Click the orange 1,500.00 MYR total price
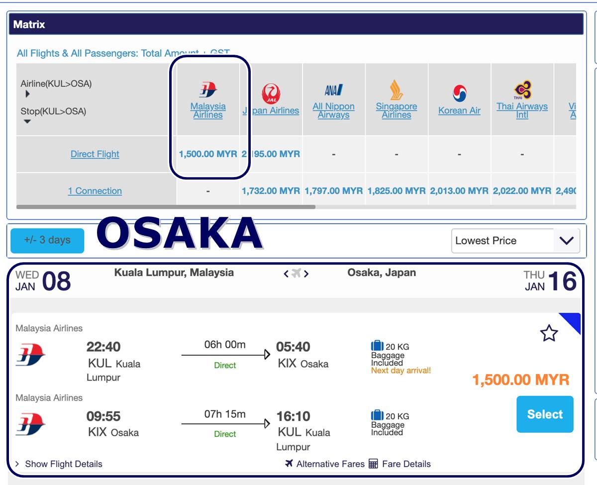This screenshot has width=597, height=485. click(x=521, y=381)
